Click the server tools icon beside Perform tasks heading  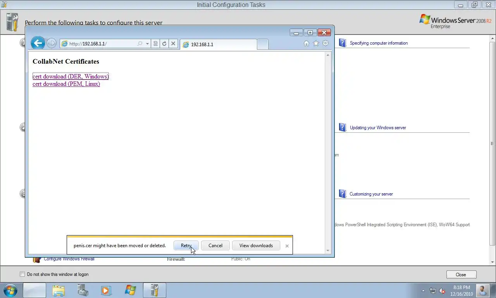12,22
